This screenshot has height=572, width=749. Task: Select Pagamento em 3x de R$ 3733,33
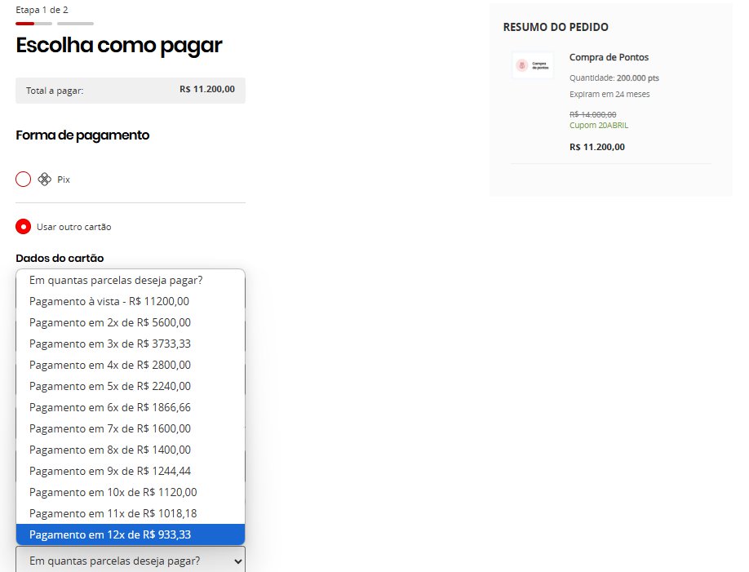pyautogui.click(x=131, y=344)
